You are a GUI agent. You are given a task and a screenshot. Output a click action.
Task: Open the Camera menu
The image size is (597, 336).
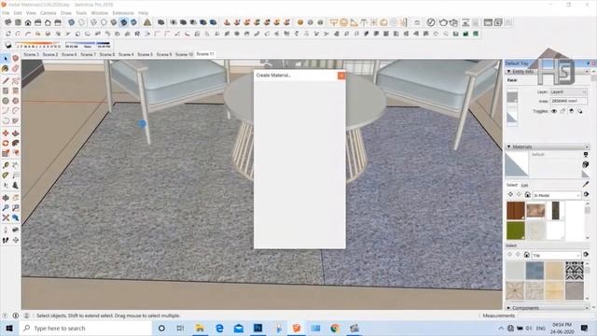pyautogui.click(x=48, y=13)
